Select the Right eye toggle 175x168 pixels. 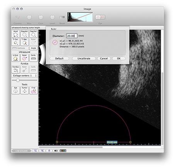[103, 17]
